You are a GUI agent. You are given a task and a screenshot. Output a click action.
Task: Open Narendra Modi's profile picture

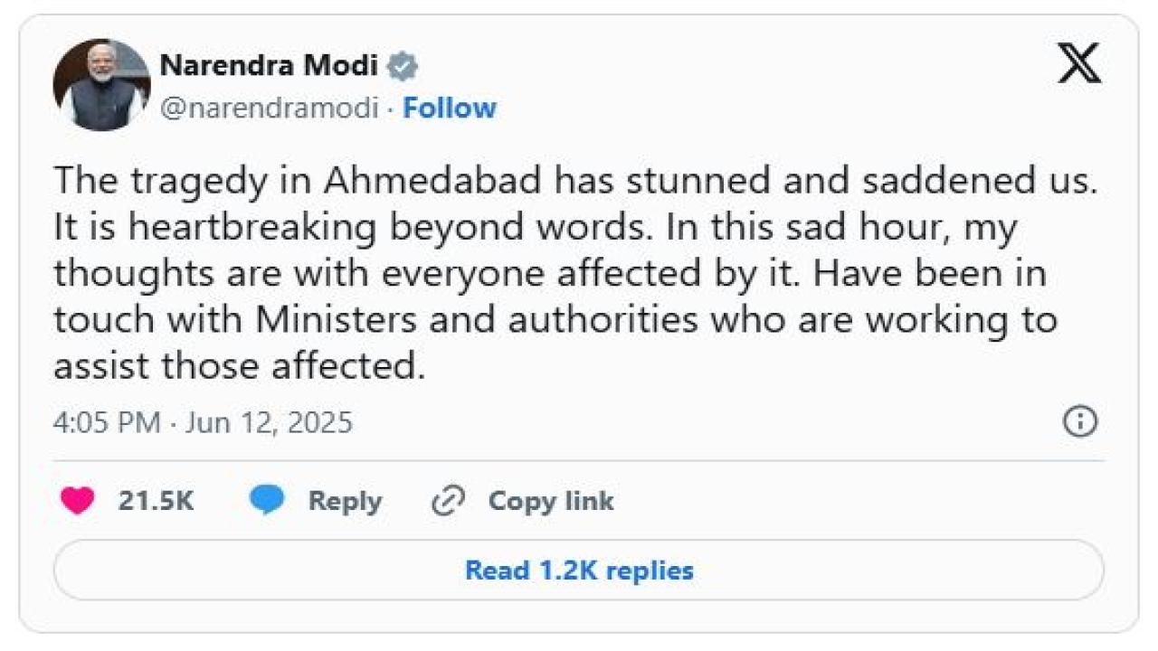coord(101,85)
